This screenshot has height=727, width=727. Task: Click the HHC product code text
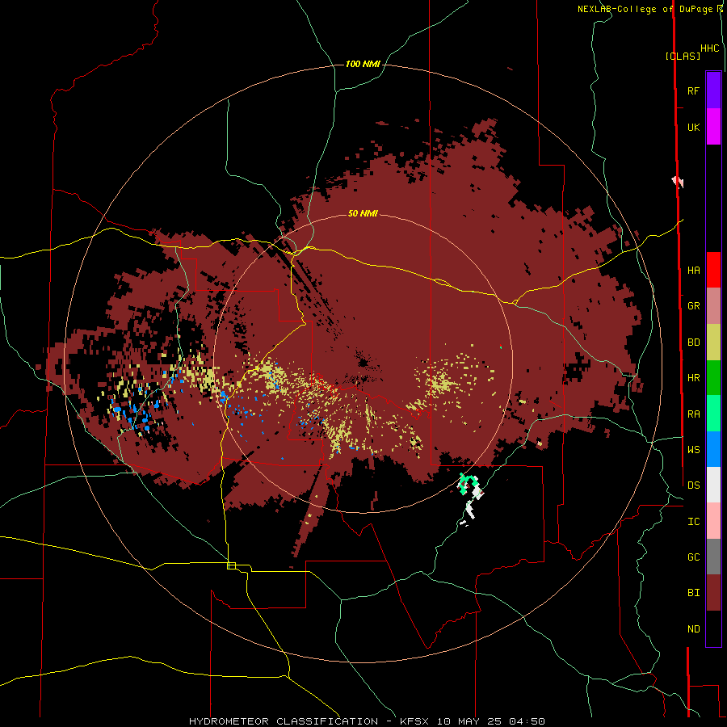[x=709, y=48]
